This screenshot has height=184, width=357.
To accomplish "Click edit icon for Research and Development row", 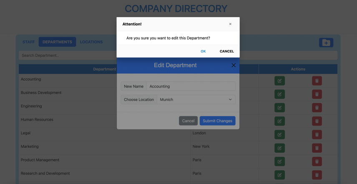I will pos(279,175).
